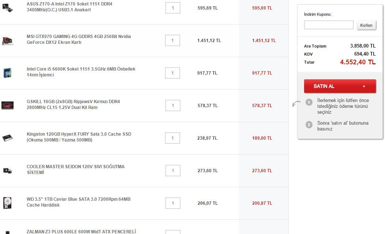Click the red SATIN AL button
Viewport: 385px width, 234px height.
point(340,86)
